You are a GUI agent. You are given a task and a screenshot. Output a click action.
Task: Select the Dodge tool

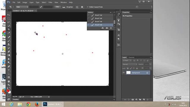9,62
